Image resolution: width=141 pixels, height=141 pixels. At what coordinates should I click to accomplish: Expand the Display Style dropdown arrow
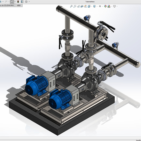97,6
